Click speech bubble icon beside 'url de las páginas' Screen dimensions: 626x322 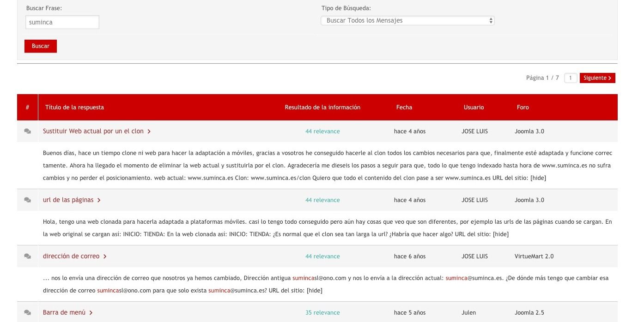coord(28,200)
